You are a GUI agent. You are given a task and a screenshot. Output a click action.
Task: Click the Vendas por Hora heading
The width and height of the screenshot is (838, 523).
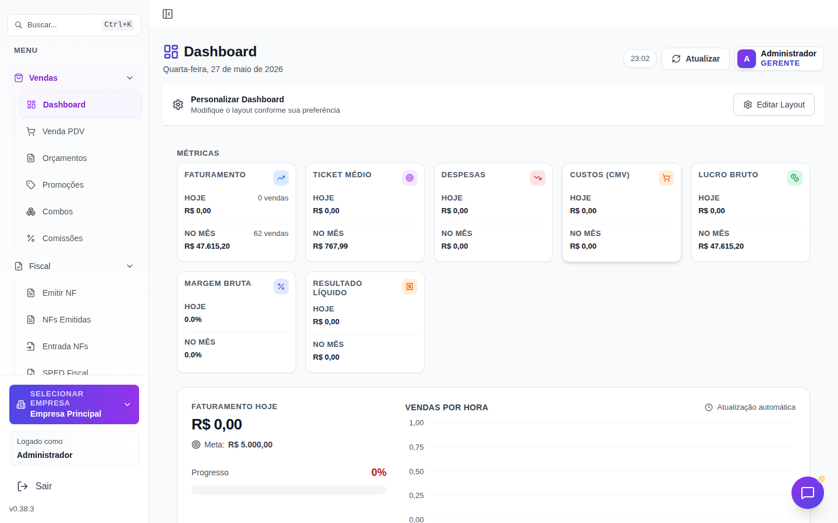[446, 407]
